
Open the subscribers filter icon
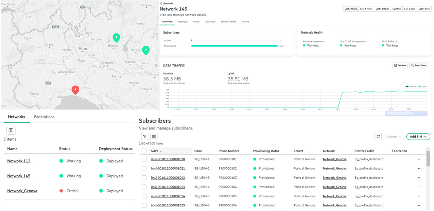coord(145,136)
